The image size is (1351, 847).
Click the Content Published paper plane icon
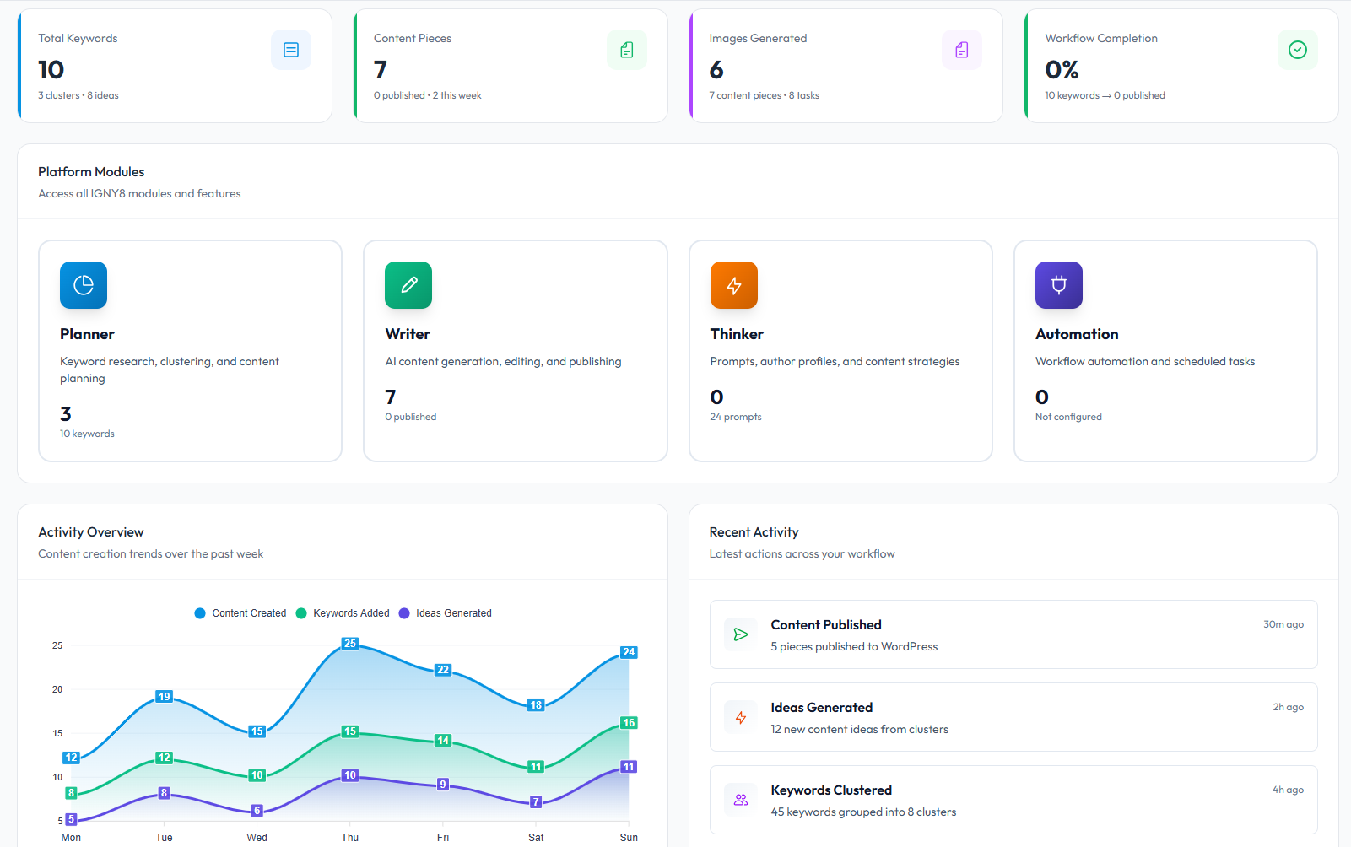pyautogui.click(x=741, y=634)
